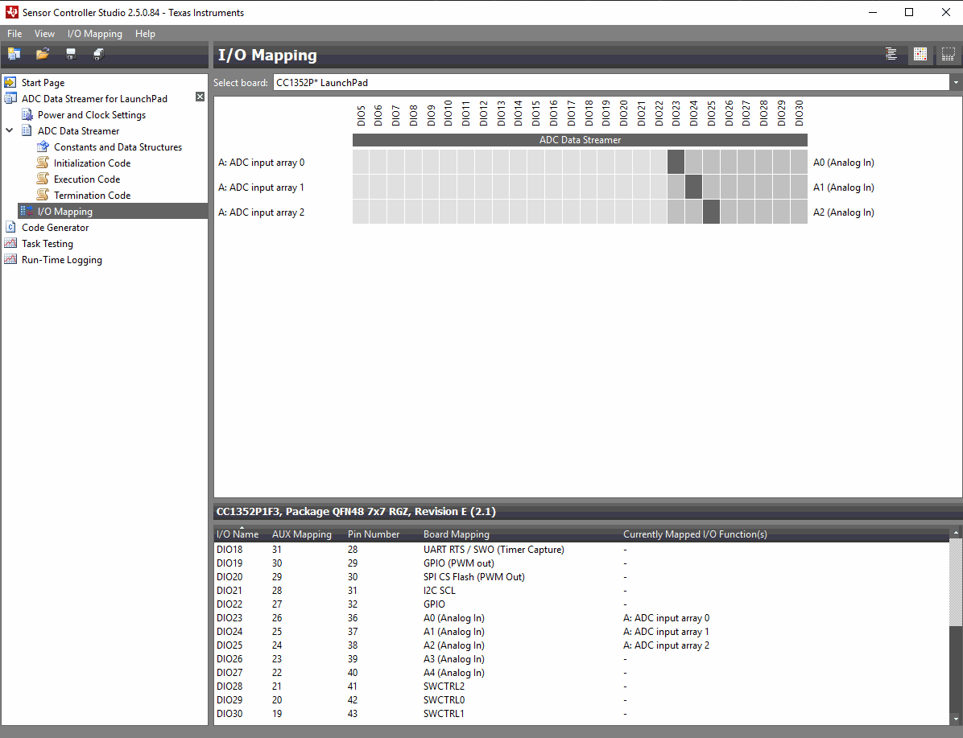This screenshot has height=738, width=963.
Task: Map ADC input array 0 to DIO26 cell
Action: point(729,162)
